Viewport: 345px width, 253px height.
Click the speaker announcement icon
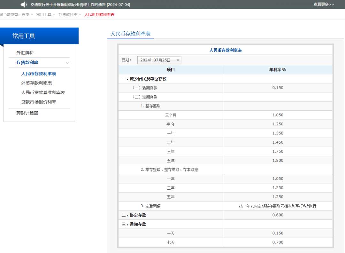click(x=24, y=4)
